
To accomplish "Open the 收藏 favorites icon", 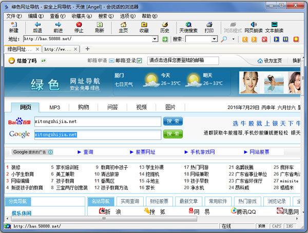I will coord(144,27).
